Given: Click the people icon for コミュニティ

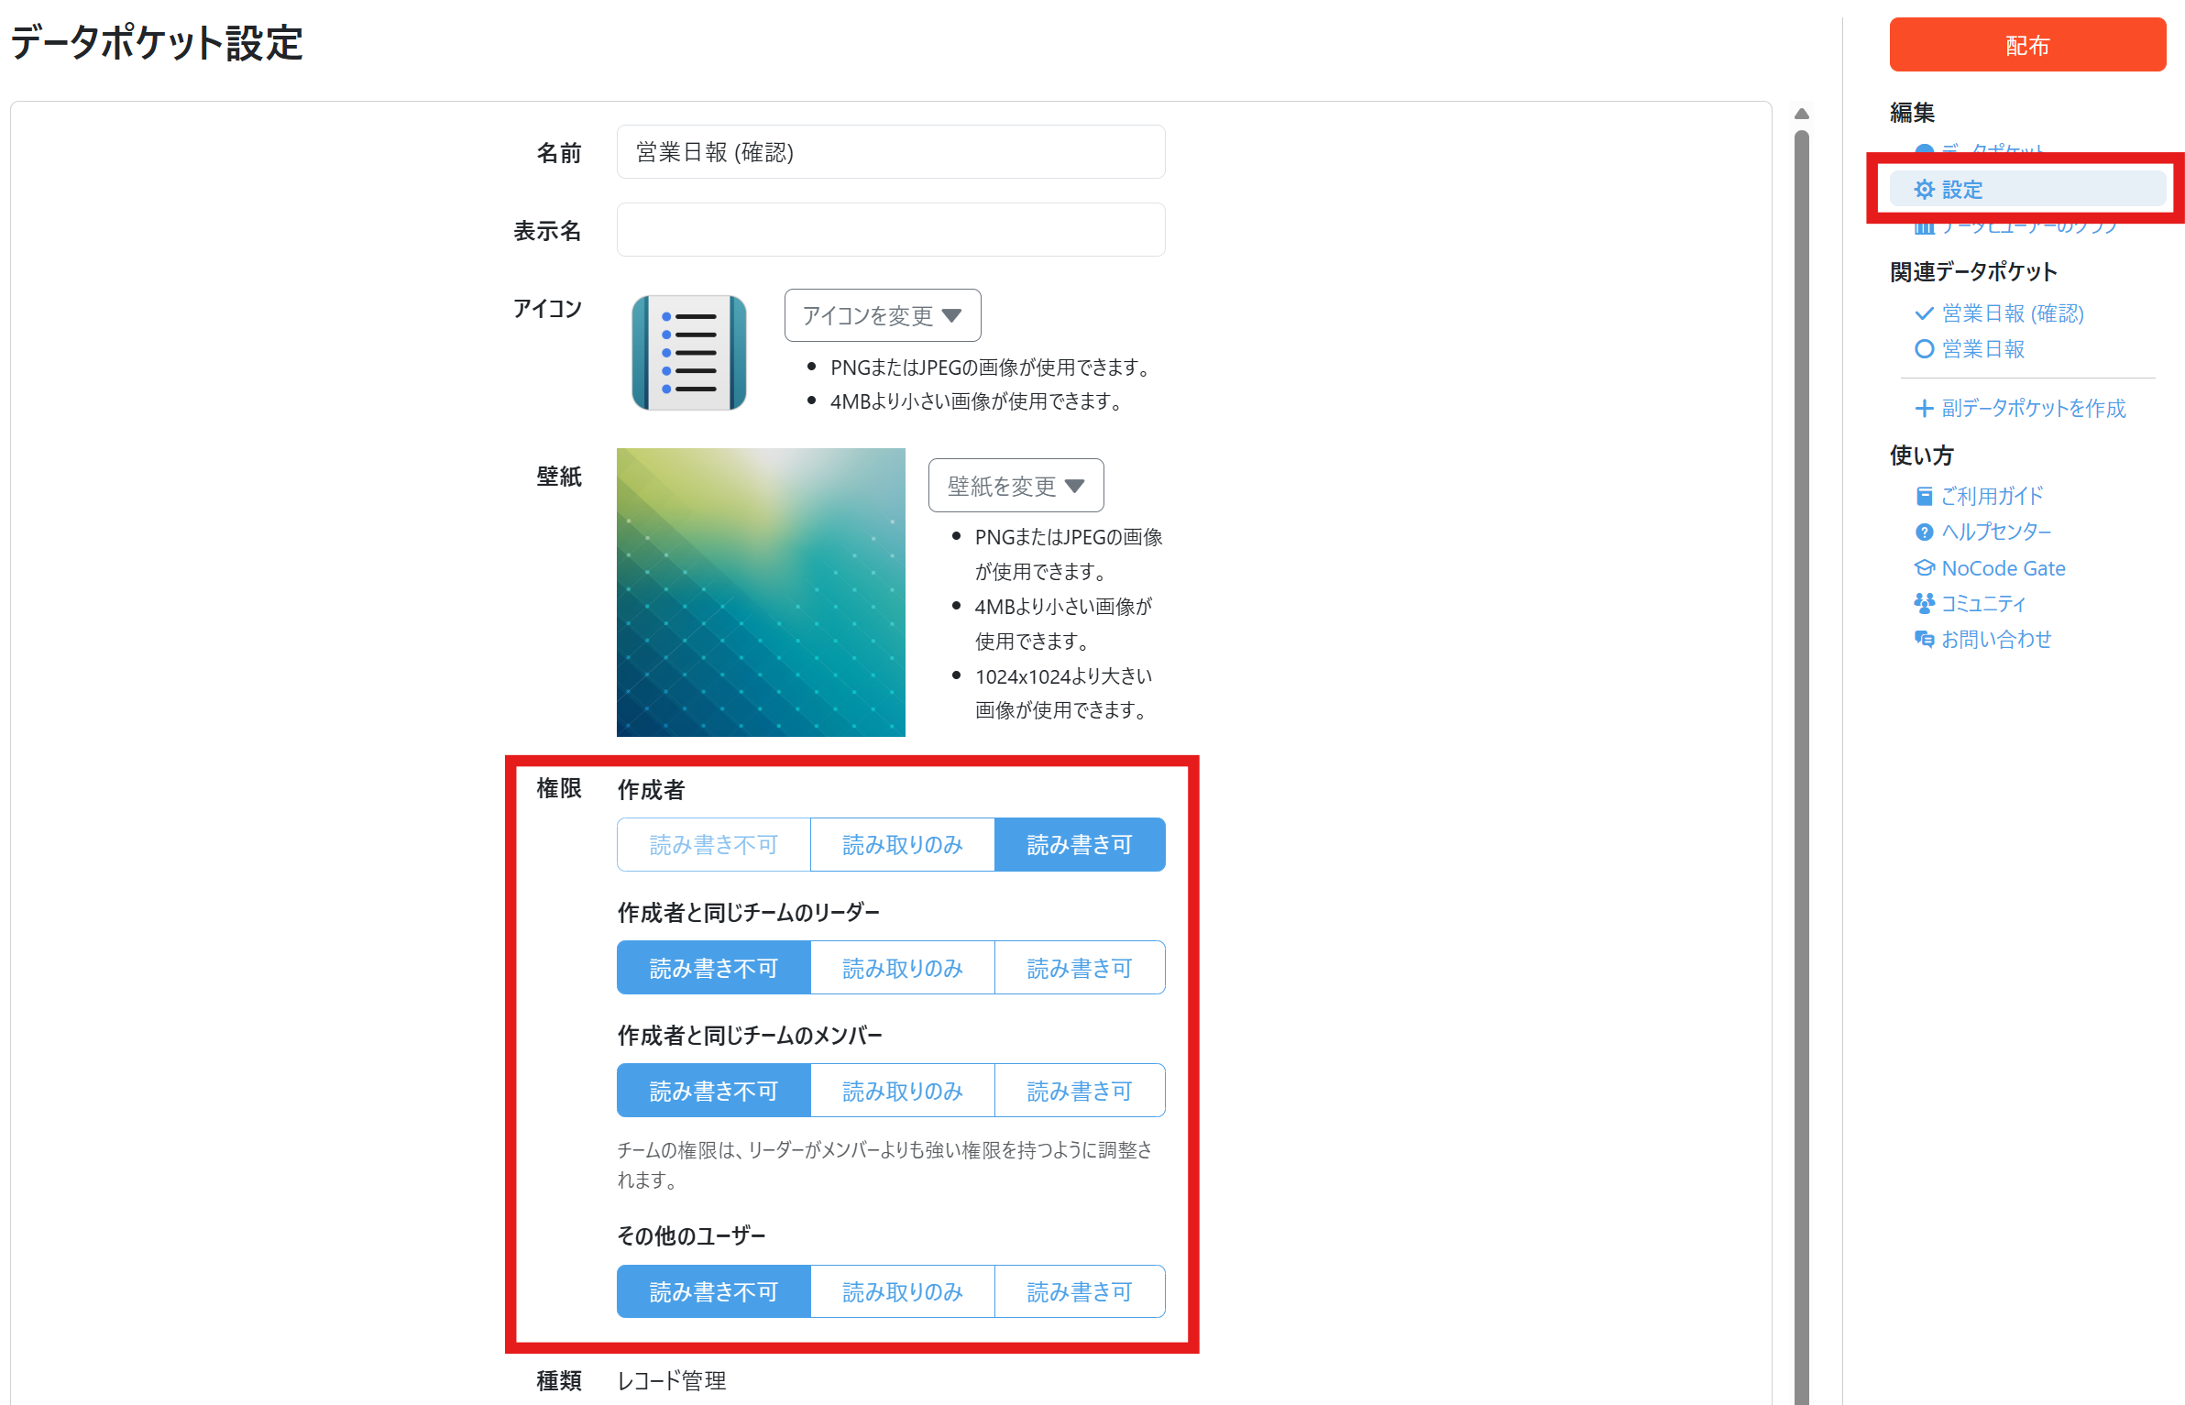Looking at the screenshot, I should click(1924, 603).
